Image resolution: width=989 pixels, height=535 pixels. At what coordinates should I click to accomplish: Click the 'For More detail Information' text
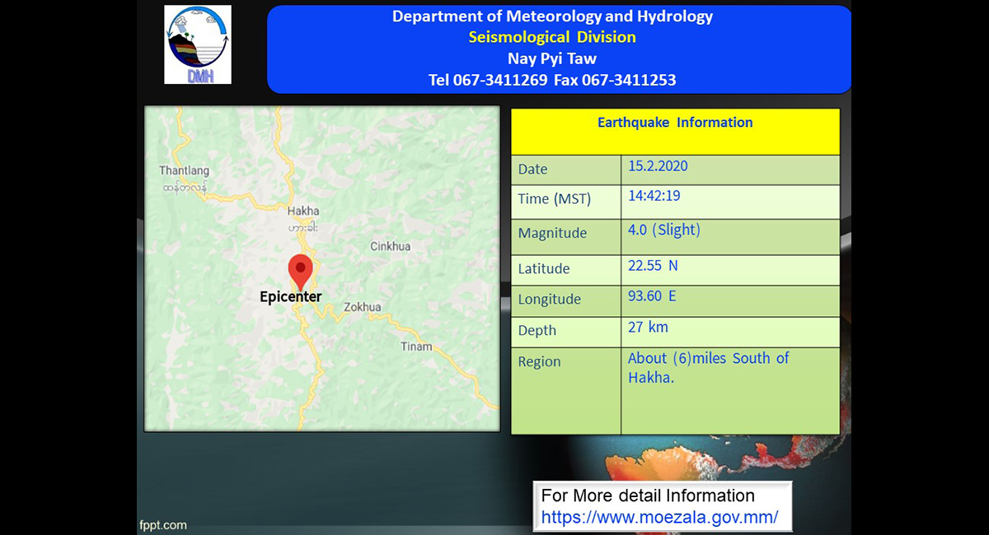(x=648, y=496)
